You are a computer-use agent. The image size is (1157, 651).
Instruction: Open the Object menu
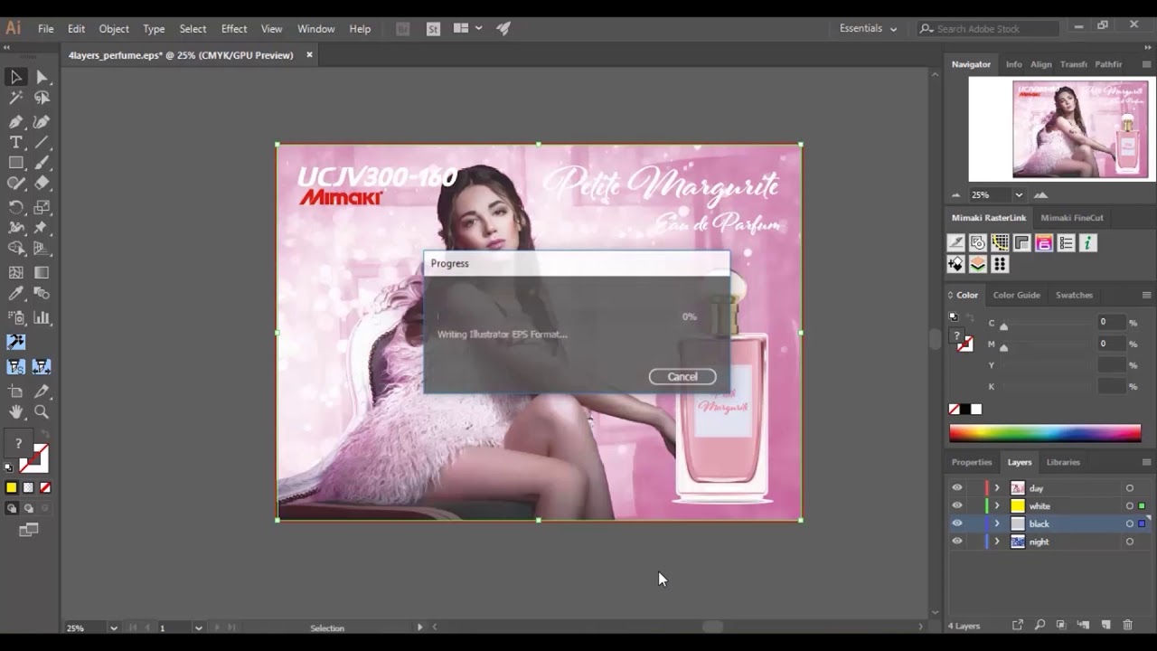114,29
